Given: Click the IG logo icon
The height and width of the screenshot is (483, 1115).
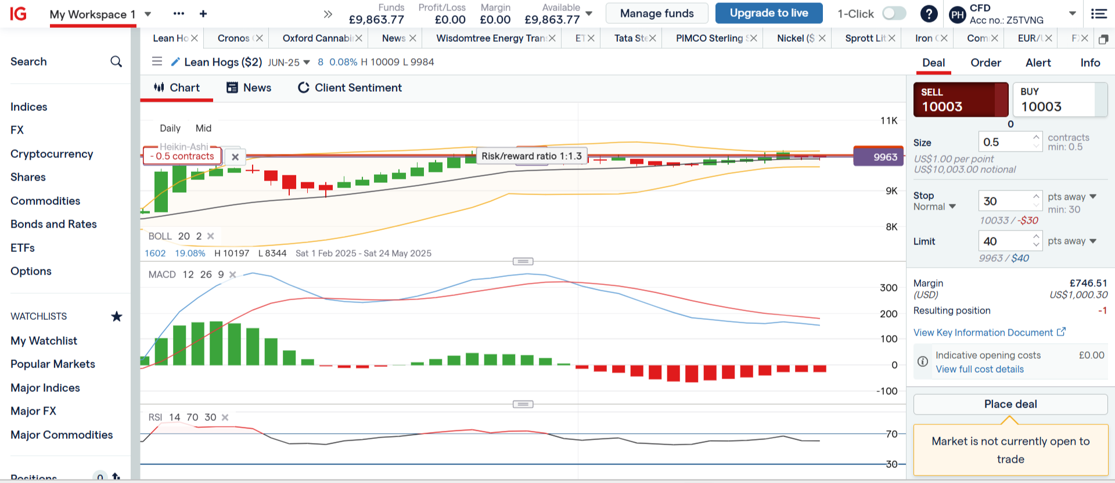Looking at the screenshot, I should click(19, 13).
